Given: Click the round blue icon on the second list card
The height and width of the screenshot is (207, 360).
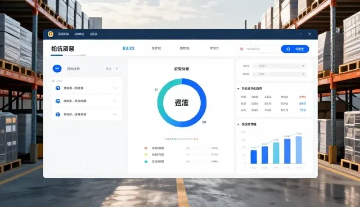Looking at the screenshot, I should 58,101.
